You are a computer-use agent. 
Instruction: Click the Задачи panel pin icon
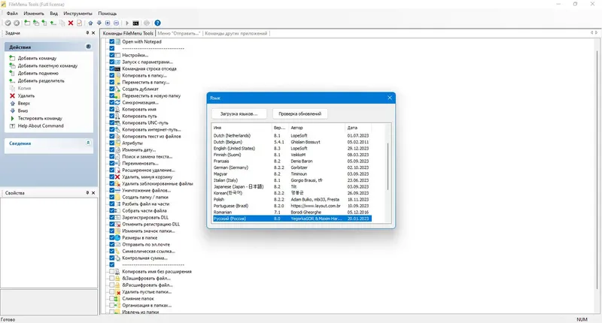click(87, 33)
